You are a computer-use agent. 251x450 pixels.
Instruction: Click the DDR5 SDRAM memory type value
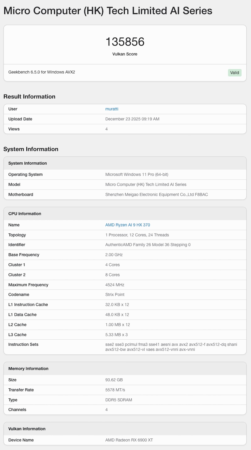point(119,400)
